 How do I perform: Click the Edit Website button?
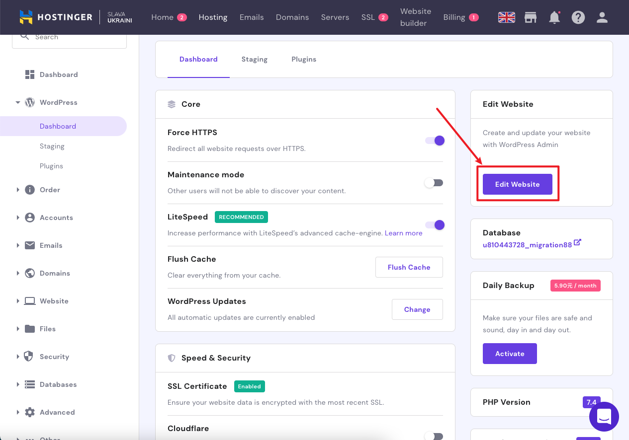tap(518, 184)
